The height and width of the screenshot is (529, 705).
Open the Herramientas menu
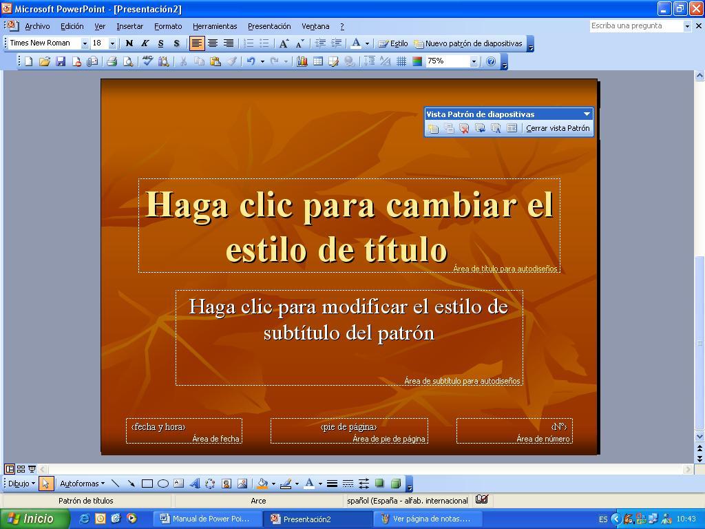[215, 27]
